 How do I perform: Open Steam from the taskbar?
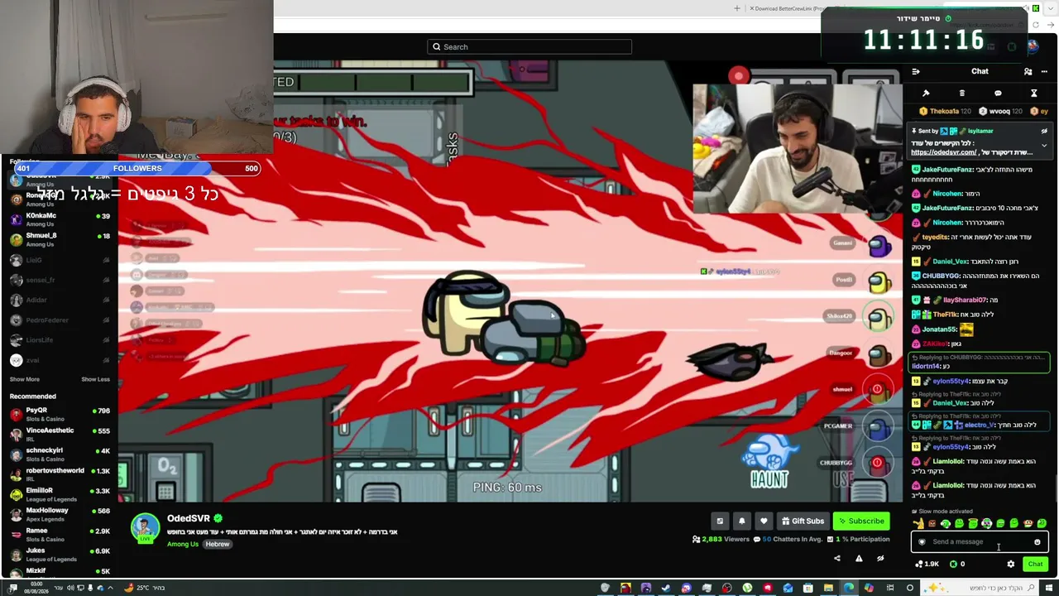coord(666,588)
